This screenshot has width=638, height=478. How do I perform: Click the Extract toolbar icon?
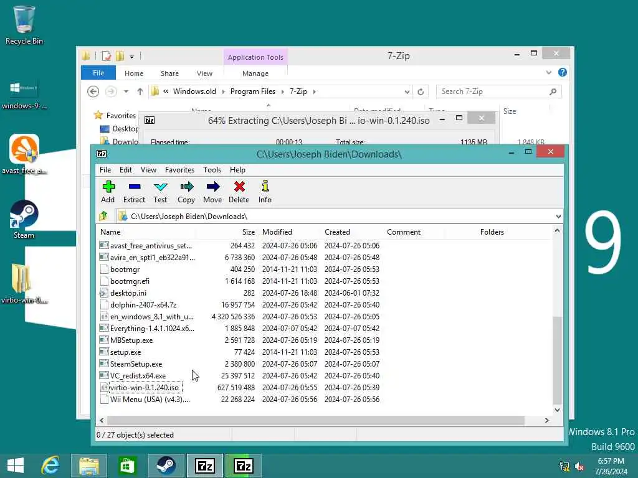coord(135,192)
